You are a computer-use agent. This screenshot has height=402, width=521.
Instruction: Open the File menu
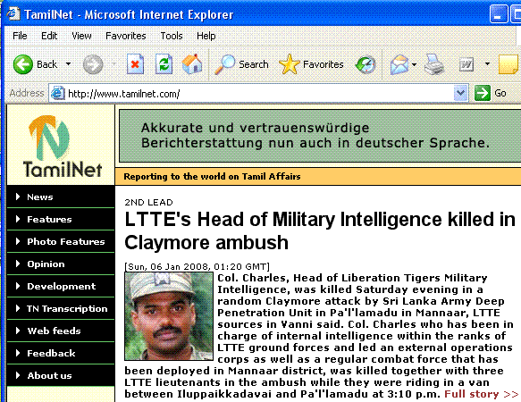pyautogui.click(x=20, y=36)
